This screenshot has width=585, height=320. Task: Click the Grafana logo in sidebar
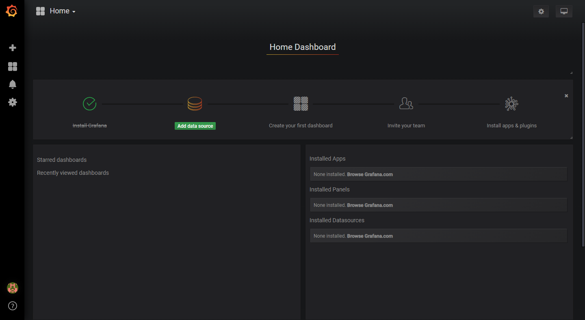12,11
